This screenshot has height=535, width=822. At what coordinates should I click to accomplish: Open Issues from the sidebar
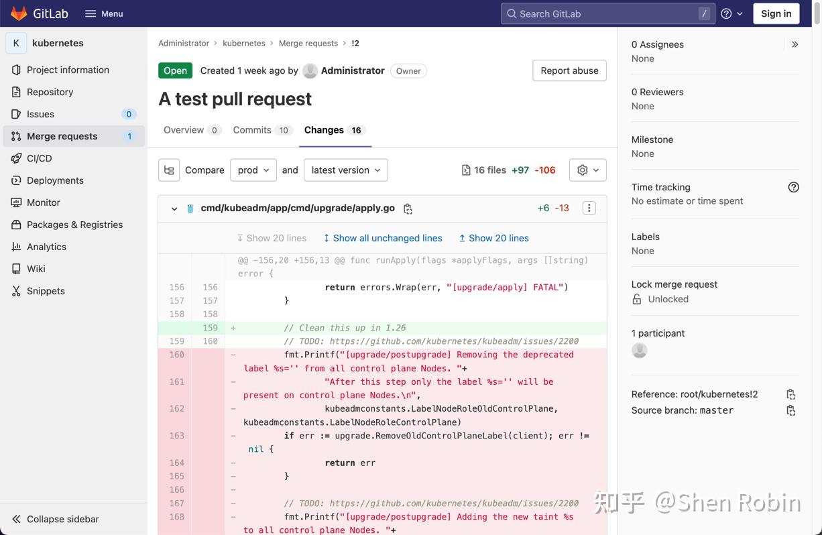40,113
